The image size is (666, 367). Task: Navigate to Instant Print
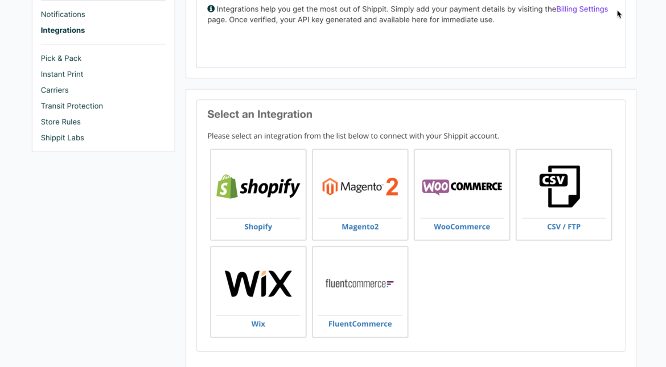click(62, 74)
